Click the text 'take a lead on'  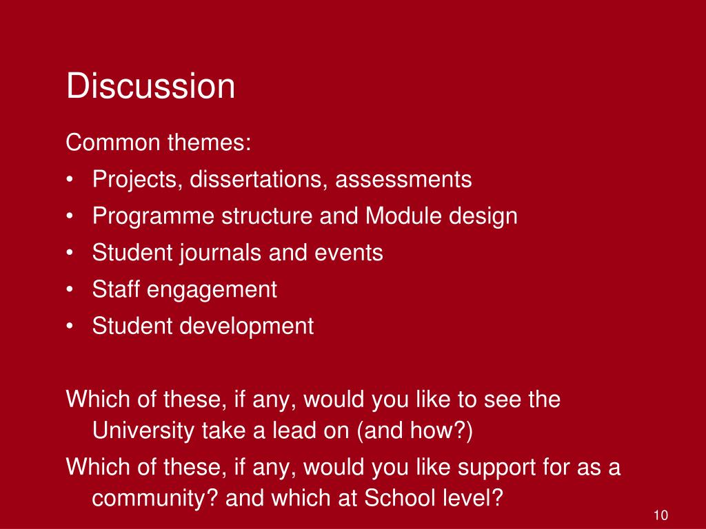276,431
